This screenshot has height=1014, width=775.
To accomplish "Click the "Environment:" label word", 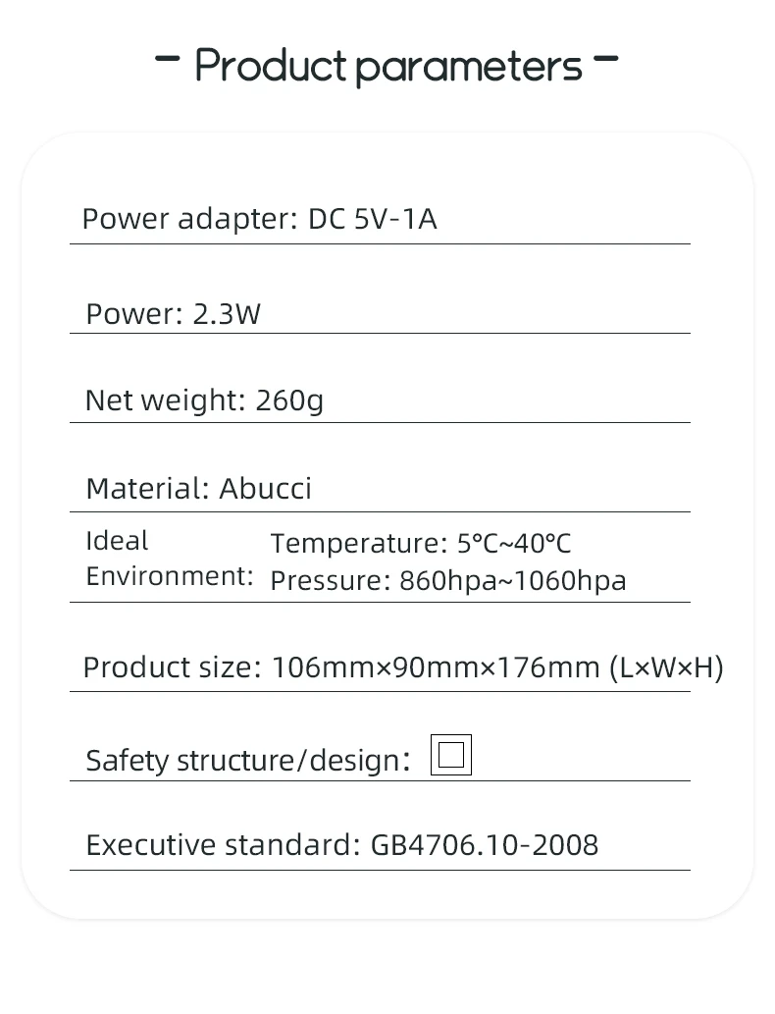I will pos(170,576).
